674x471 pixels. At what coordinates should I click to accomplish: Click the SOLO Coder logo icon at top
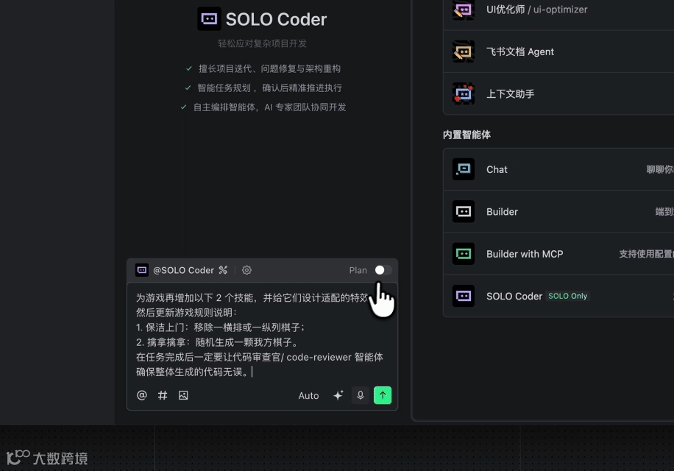point(209,19)
